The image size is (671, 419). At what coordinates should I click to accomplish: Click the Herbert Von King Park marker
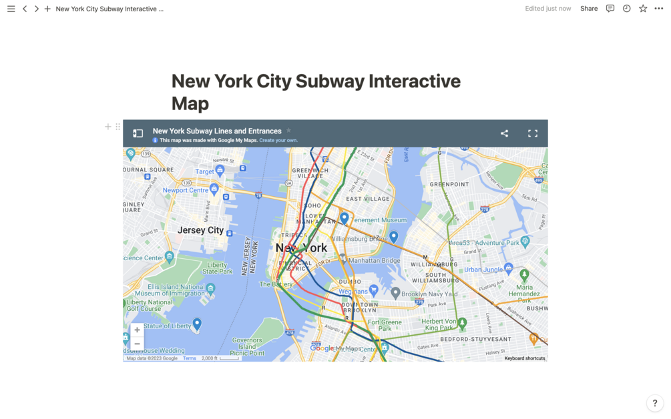pos(462,323)
